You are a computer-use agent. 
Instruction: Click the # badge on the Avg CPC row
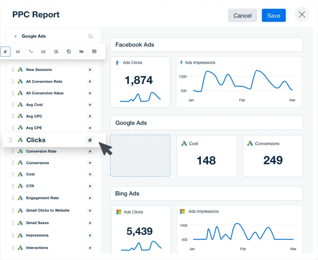pyautogui.click(x=90, y=116)
